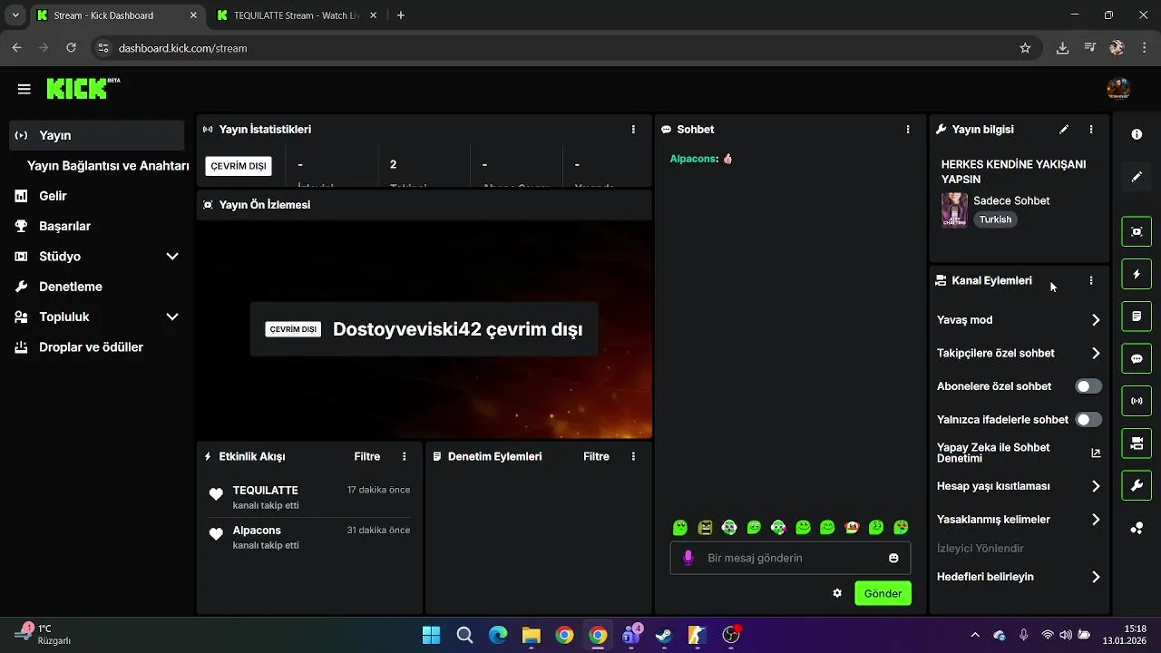The image size is (1161, 653).
Task: Enable Yalnızca ifadelerle sohbet toggle
Action: (x=1088, y=420)
